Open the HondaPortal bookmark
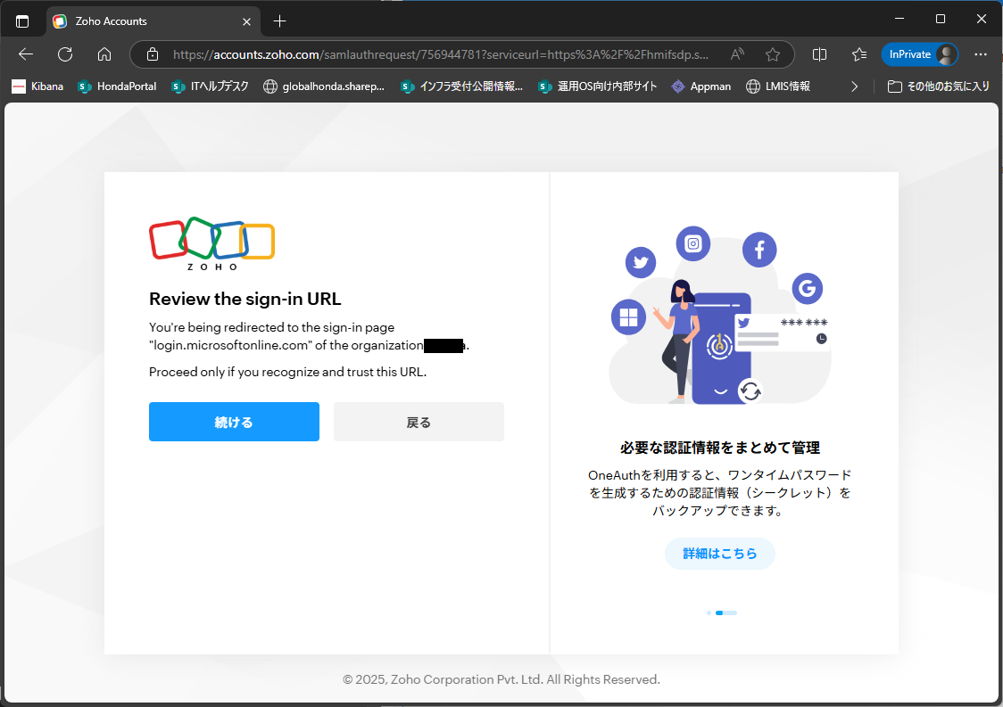Image resolution: width=1003 pixels, height=707 pixels. click(x=117, y=86)
